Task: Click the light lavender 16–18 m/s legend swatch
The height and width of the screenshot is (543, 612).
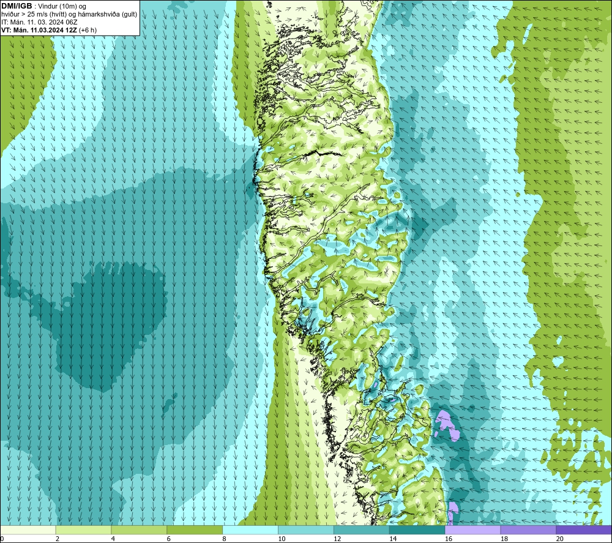Action: tap(472, 530)
